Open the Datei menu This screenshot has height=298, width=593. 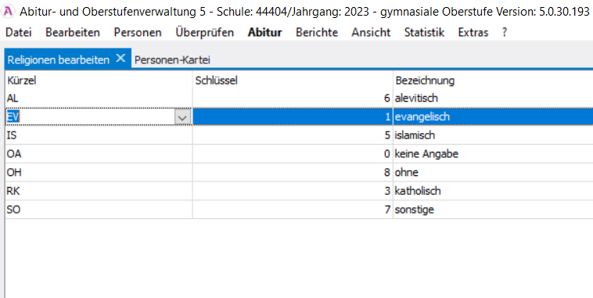point(19,33)
